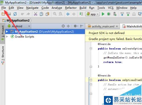This screenshot has width=142, height=105.
Task: Navigate Back with blue arrow
Action: pyautogui.click(x=68, y=14)
